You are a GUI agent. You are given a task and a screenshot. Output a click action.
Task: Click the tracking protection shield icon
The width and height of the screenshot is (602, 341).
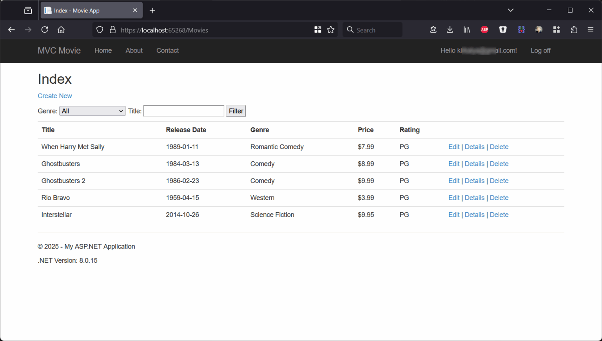click(100, 29)
